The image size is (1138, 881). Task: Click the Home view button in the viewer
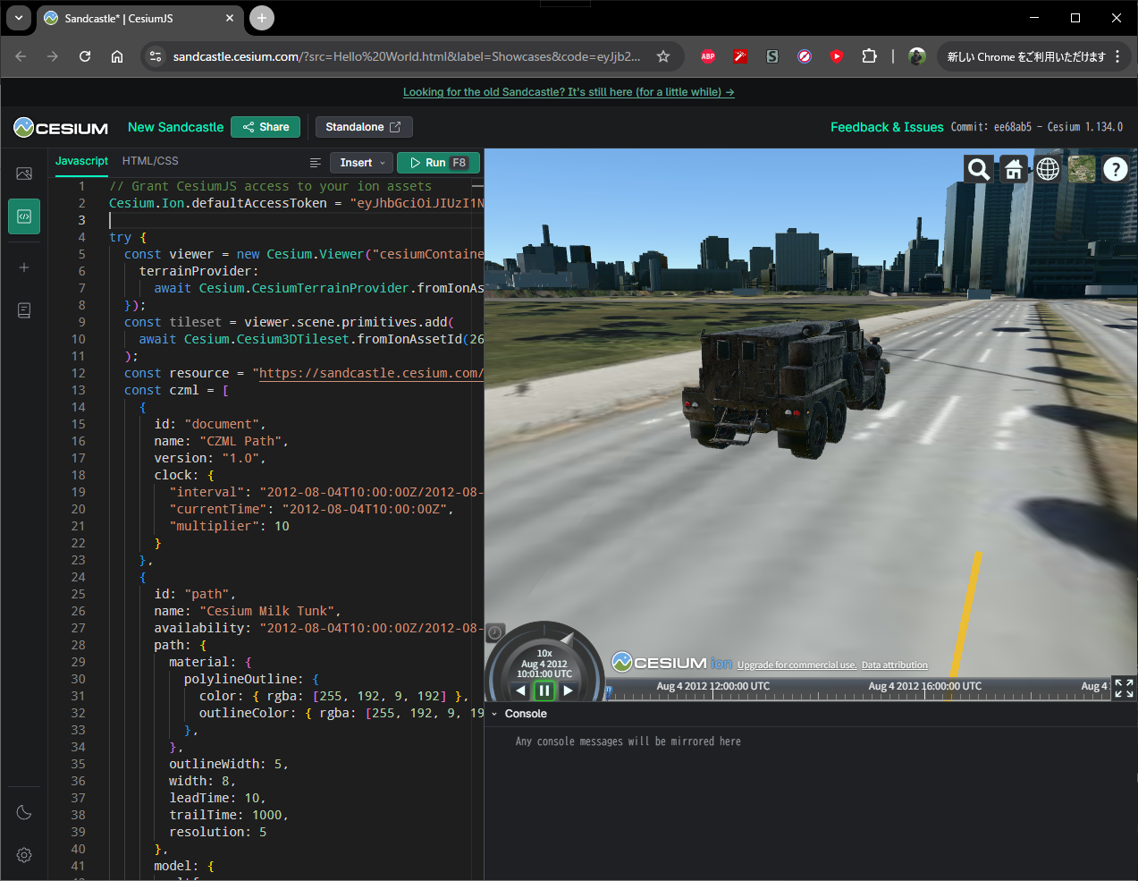pyautogui.click(x=1014, y=168)
